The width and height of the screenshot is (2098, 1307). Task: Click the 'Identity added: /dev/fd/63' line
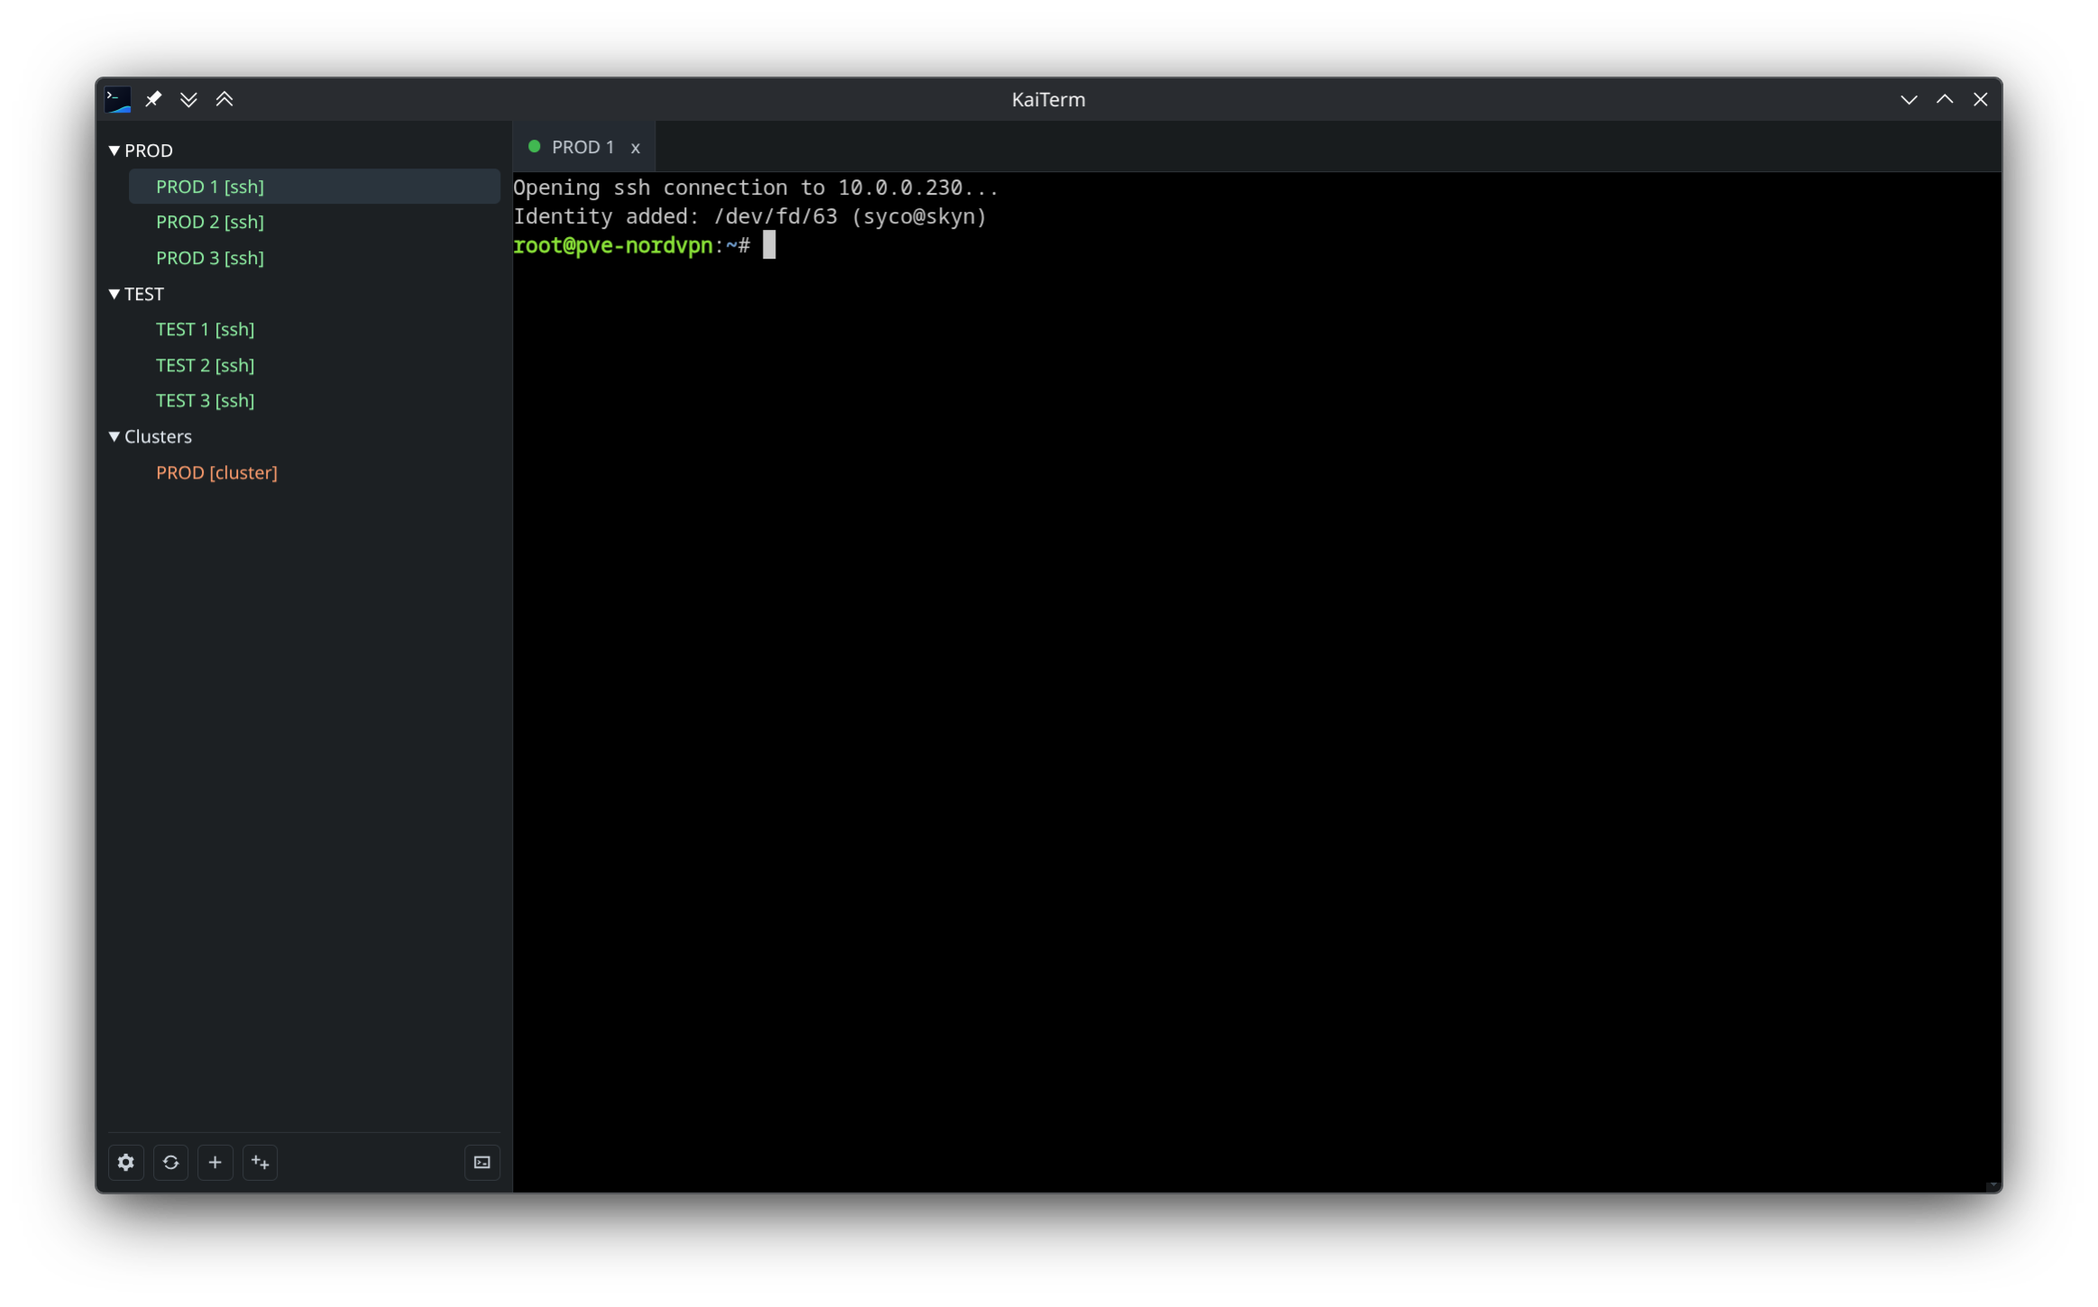point(750,216)
